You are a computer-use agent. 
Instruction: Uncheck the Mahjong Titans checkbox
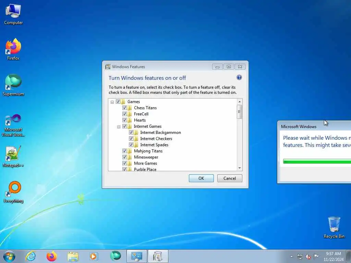(124, 151)
